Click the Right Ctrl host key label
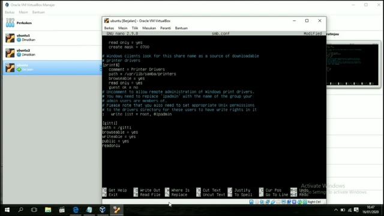Screen dimensions: 384x216 pyautogui.click(x=314, y=202)
